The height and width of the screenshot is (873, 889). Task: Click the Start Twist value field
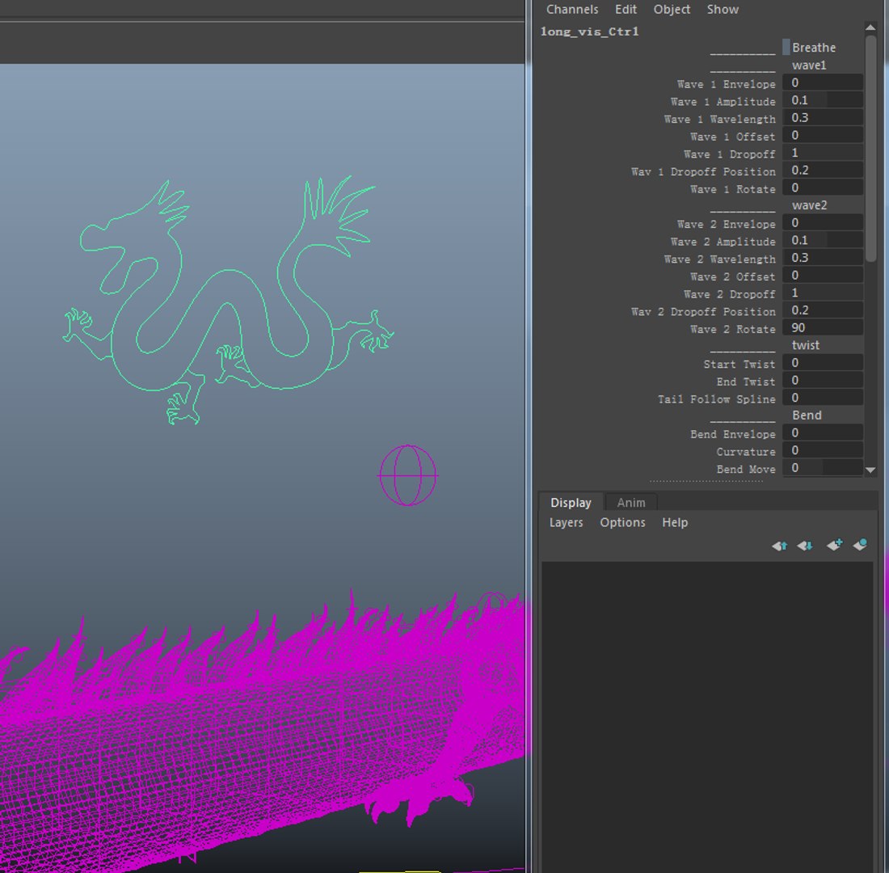[x=823, y=363]
